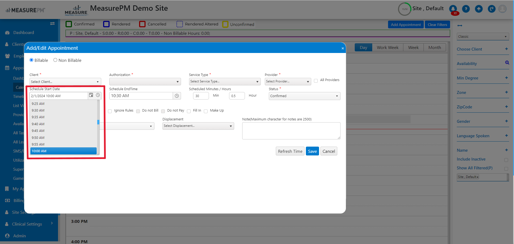The height and width of the screenshot is (244, 514).
Task: Select the Non Billable radio button
Action: coord(55,60)
